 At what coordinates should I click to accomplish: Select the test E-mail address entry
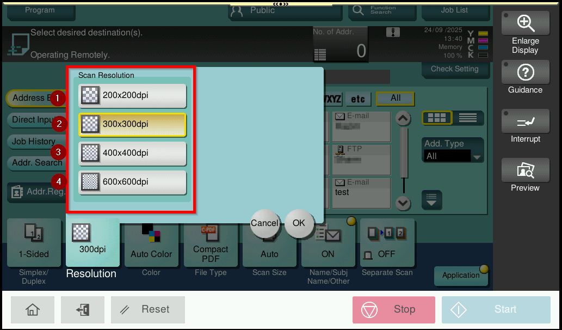tap(361, 192)
